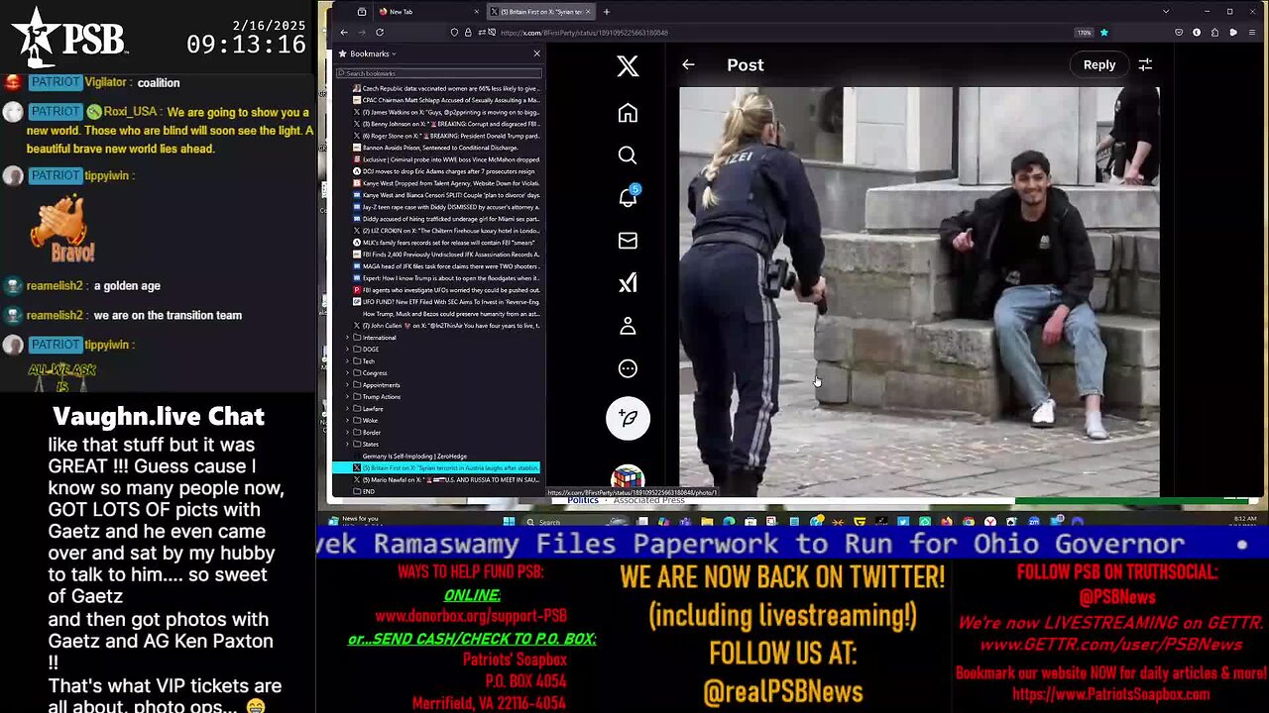Open bookmark 'DOJ moves to drop Eric Adams charges'
This screenshot has width=1269, height=713.
coord(444,171)
